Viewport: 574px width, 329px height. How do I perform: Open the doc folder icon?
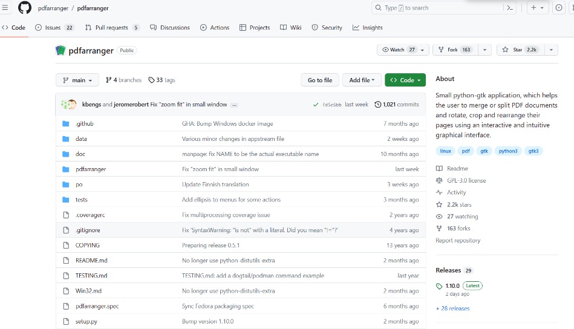pos(66,154)
